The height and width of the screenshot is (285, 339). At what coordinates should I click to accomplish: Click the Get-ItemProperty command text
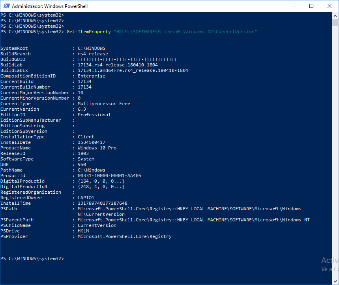click(x=89, y=32)
